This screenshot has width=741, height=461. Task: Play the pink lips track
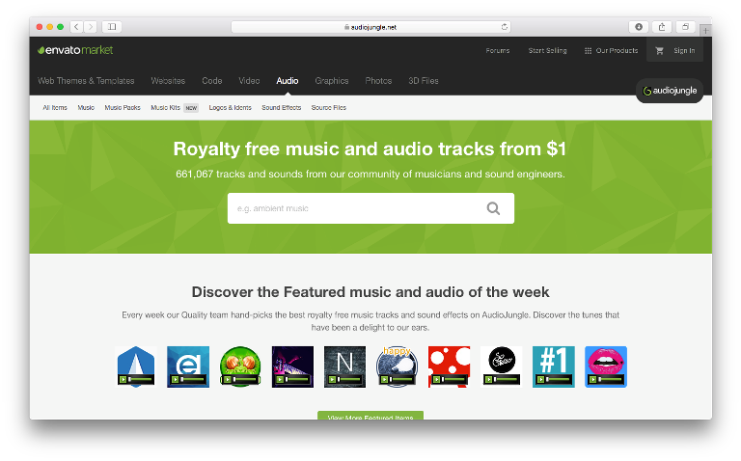click(592, 379)
